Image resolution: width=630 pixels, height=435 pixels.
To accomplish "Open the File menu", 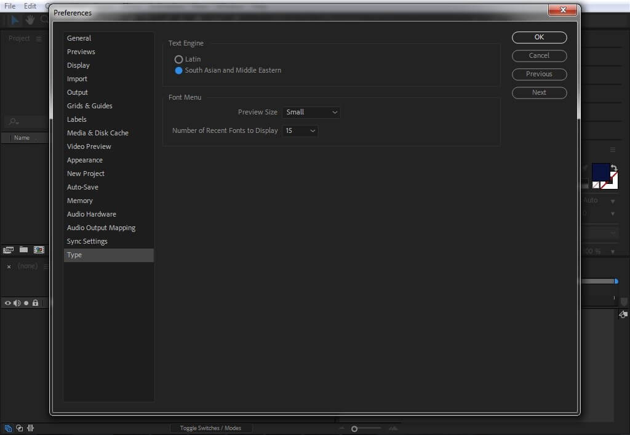I will coord(10,6).
